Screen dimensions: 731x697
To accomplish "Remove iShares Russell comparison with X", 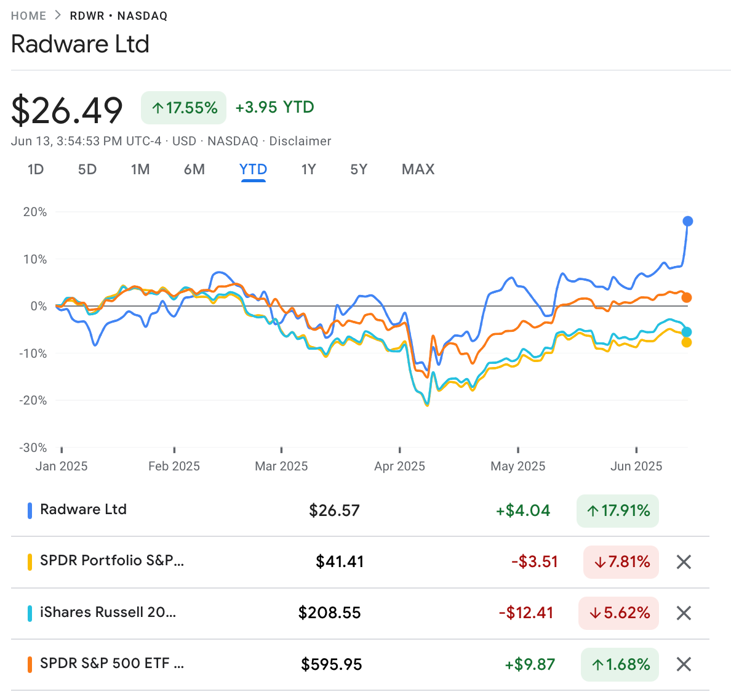I will tap(684, 613).
